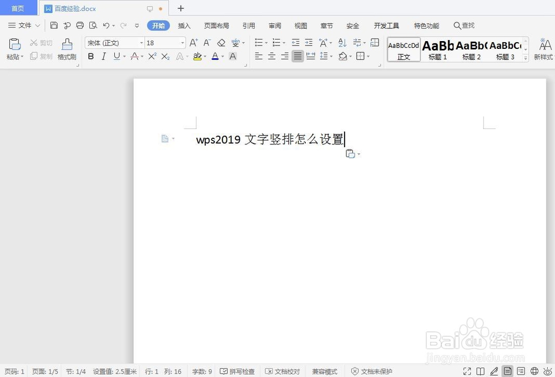Click the Sort A-Z icon
Viewport: 555px width, 377px height.
[x=342, y=43]
